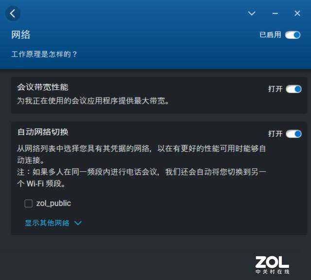Viewport: 311px width, 280px height.
Task: Open the title bar chevron menu
Action: point(252,13)
